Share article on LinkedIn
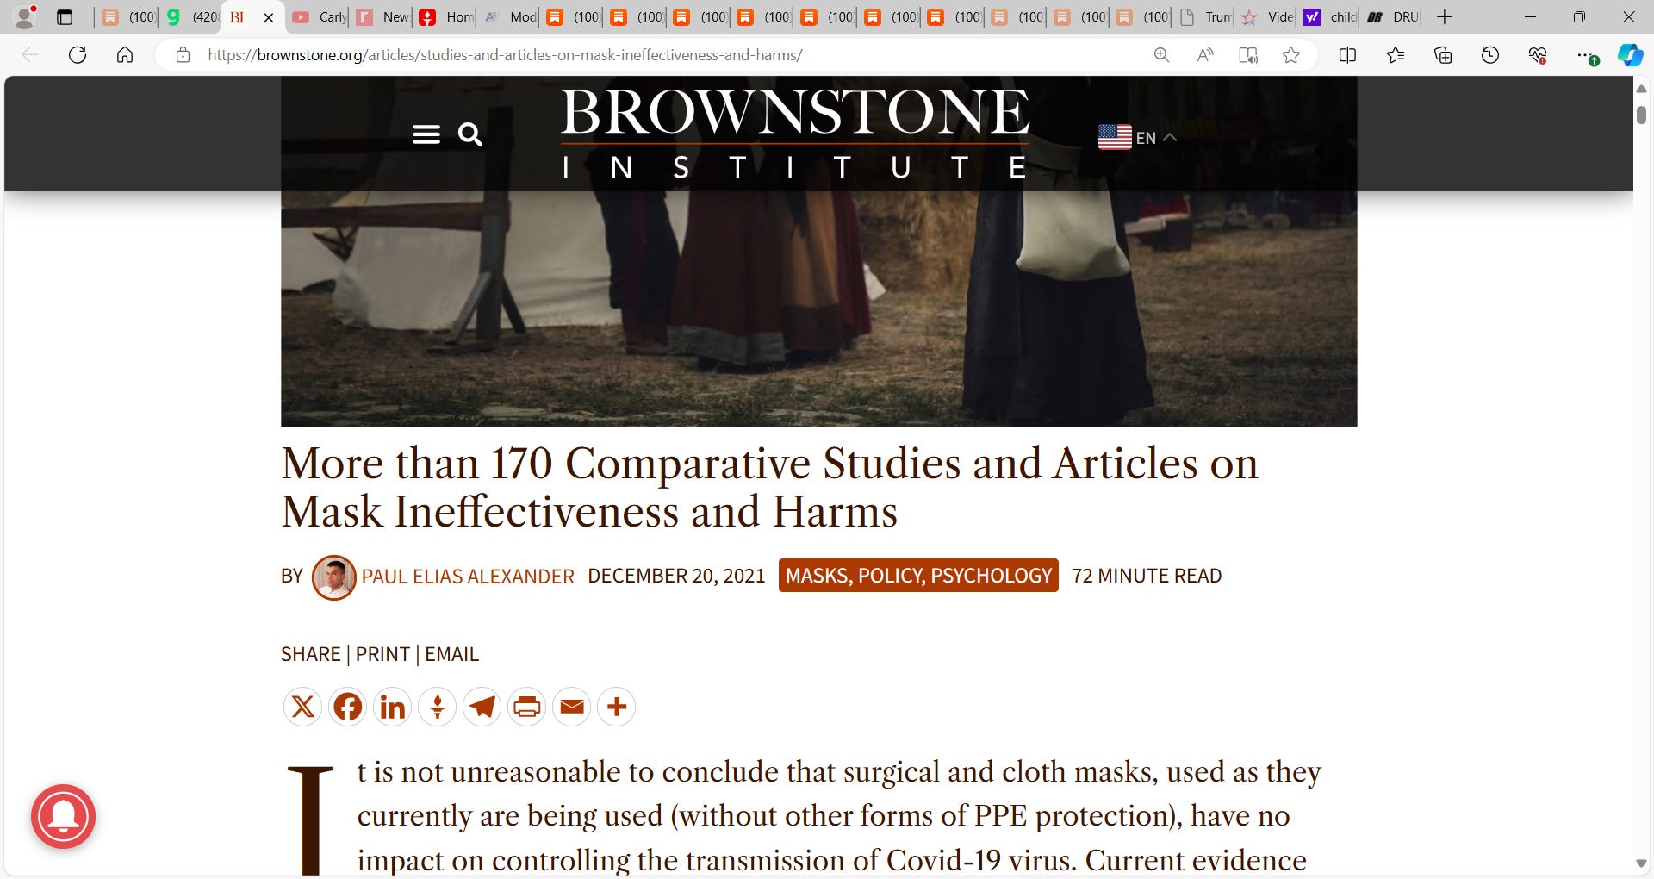 point(393,708)
